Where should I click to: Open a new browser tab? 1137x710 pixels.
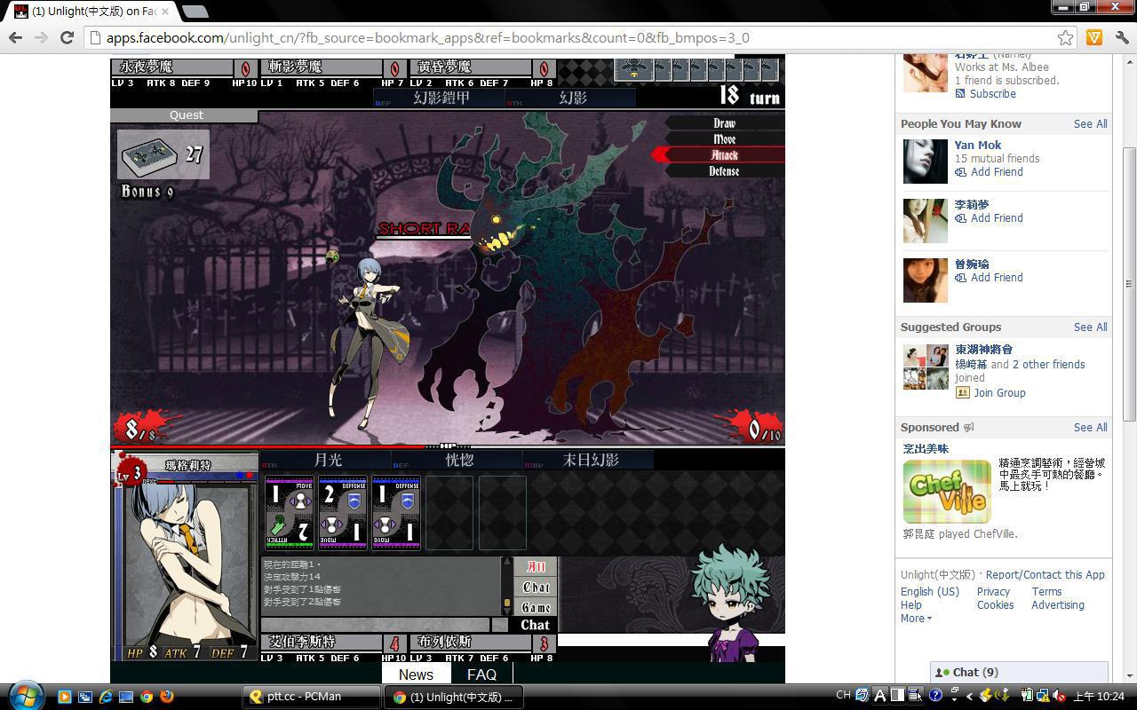tap(195, 12)
